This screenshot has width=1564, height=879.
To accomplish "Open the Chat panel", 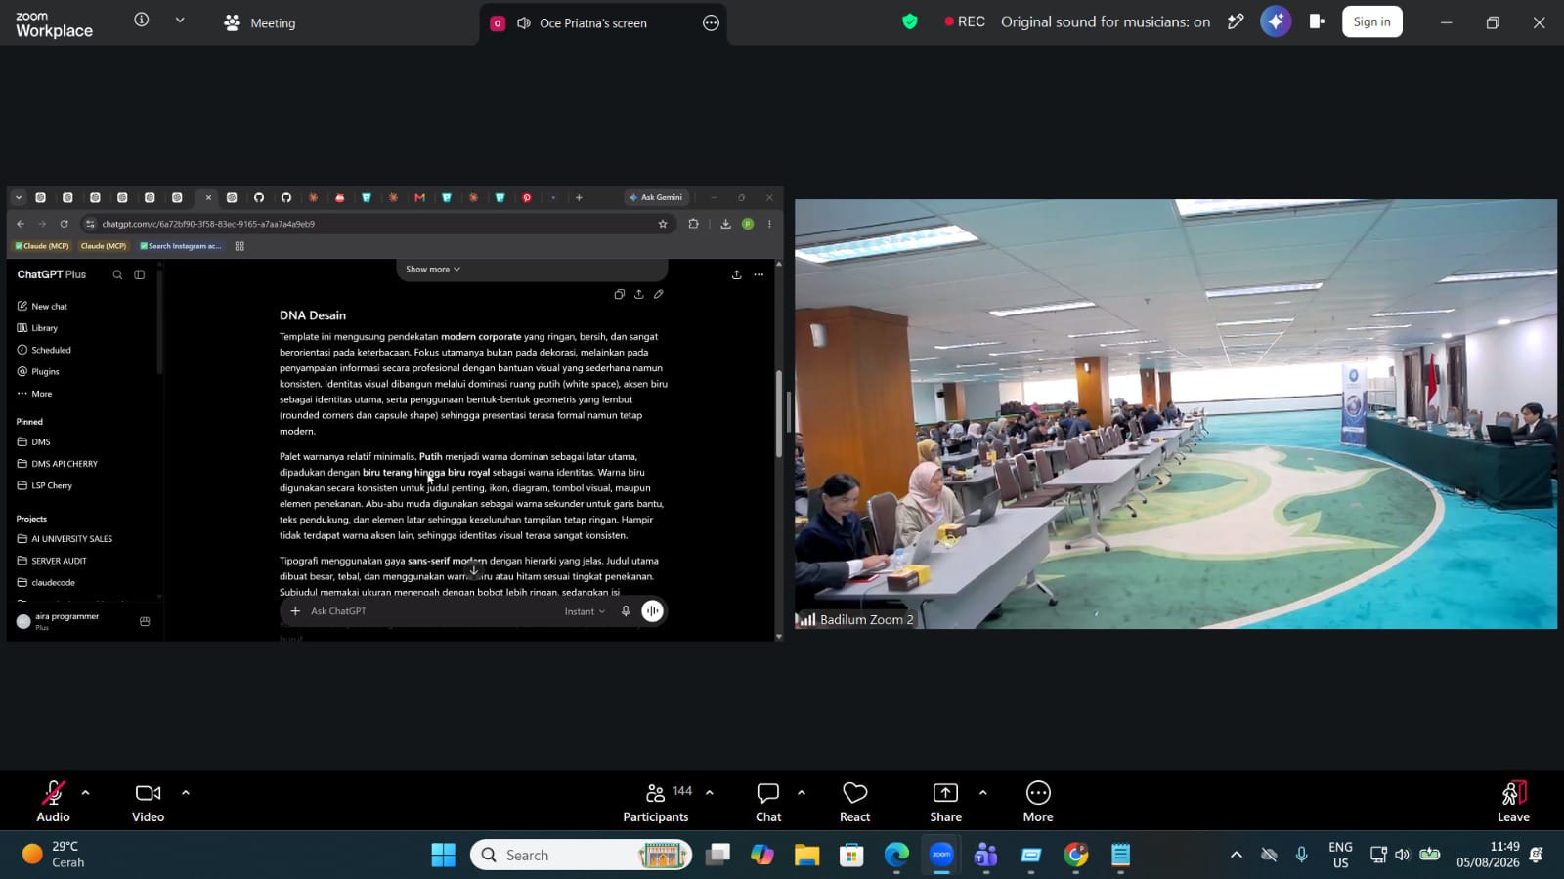I will coord(768,802).
